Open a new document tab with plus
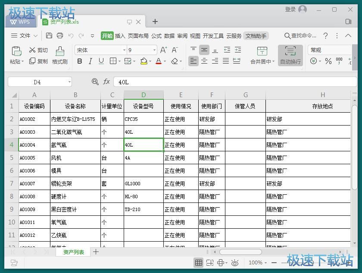Viewport: 362px width, 273px height. pyautogui.click(x=155, y=21)
